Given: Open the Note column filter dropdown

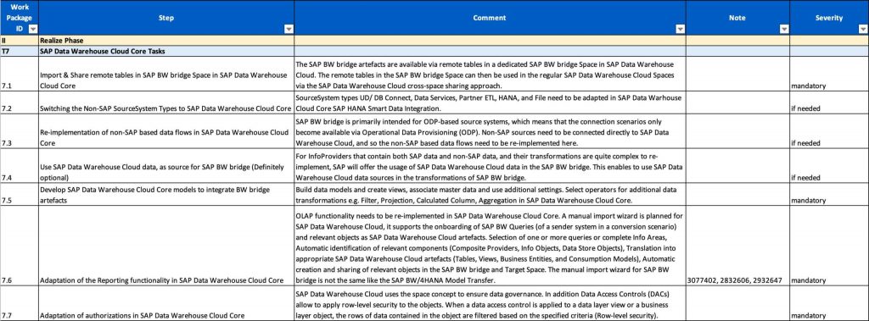Looking at the screenshot, I should 783,29.
